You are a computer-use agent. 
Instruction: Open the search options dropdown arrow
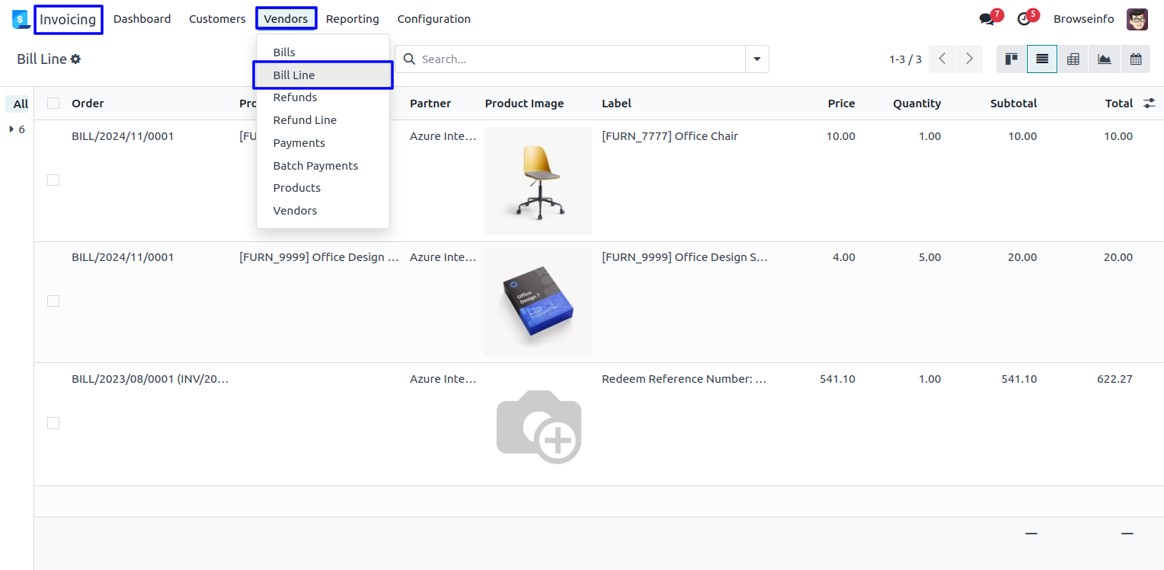(757, 59)
